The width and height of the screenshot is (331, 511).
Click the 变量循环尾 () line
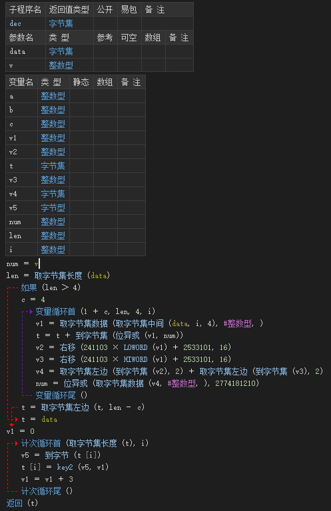pyautogui.click(x=61, y=395)
